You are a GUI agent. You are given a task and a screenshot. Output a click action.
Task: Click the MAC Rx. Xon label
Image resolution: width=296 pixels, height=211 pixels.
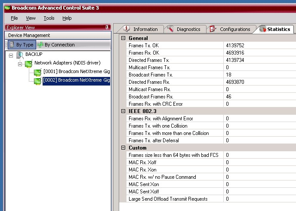142,170
